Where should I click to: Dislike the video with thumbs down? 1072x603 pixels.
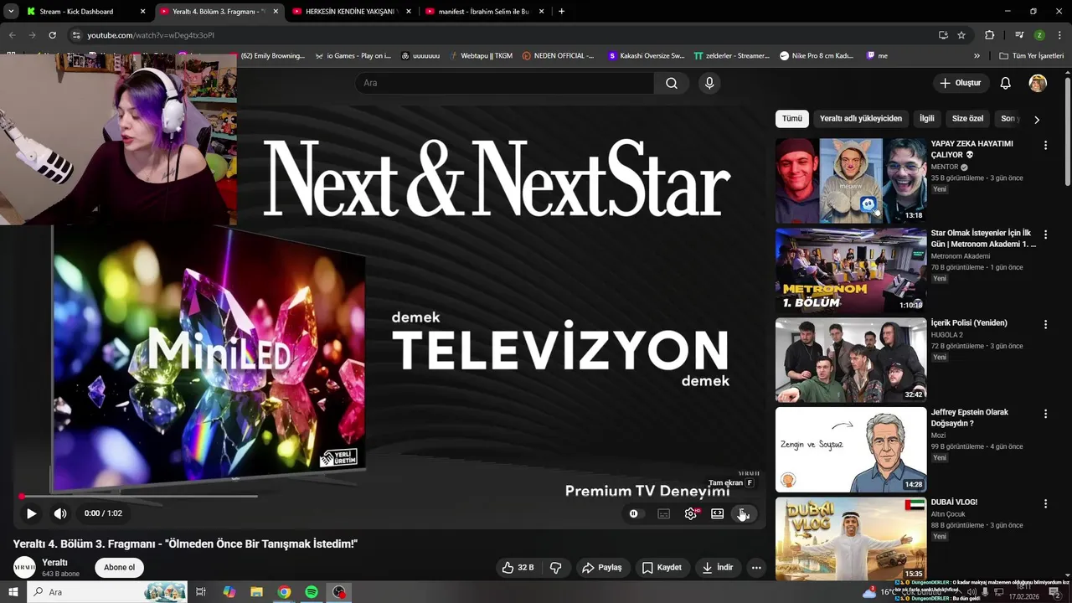click(x=555, y=567)
